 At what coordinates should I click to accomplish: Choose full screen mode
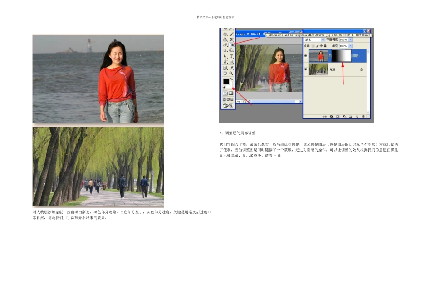(x=232, y=99)
